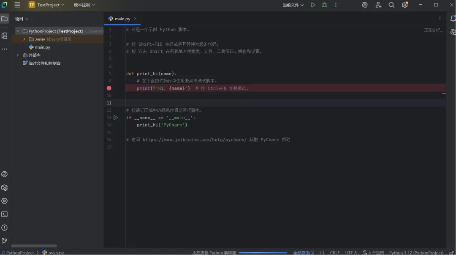Open the jetbrains.com help link
Screen dimensions: 456x255
194,140
